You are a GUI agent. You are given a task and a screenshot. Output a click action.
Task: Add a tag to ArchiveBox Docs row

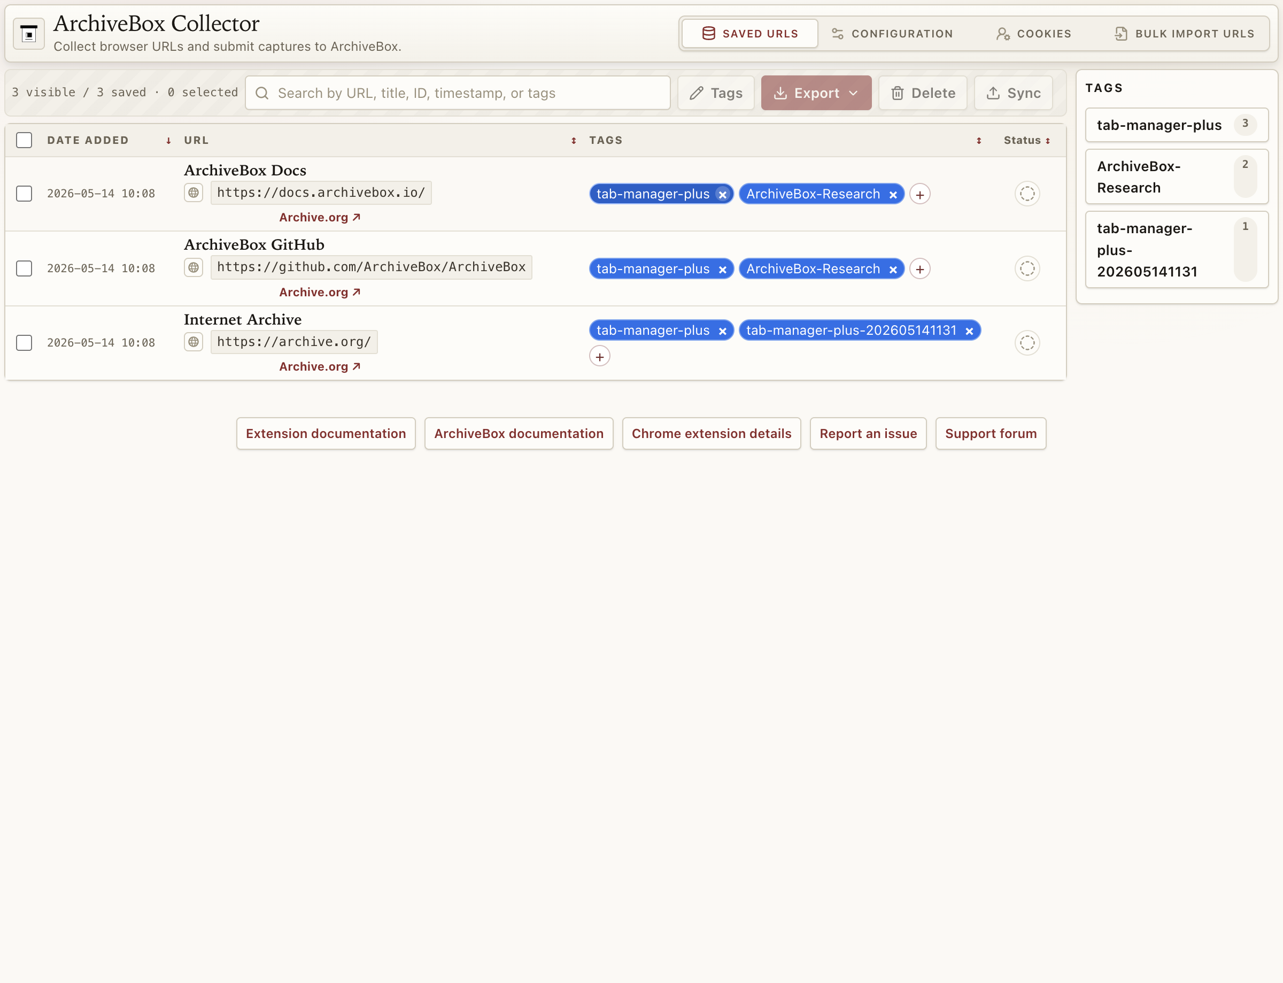[920, 194]
